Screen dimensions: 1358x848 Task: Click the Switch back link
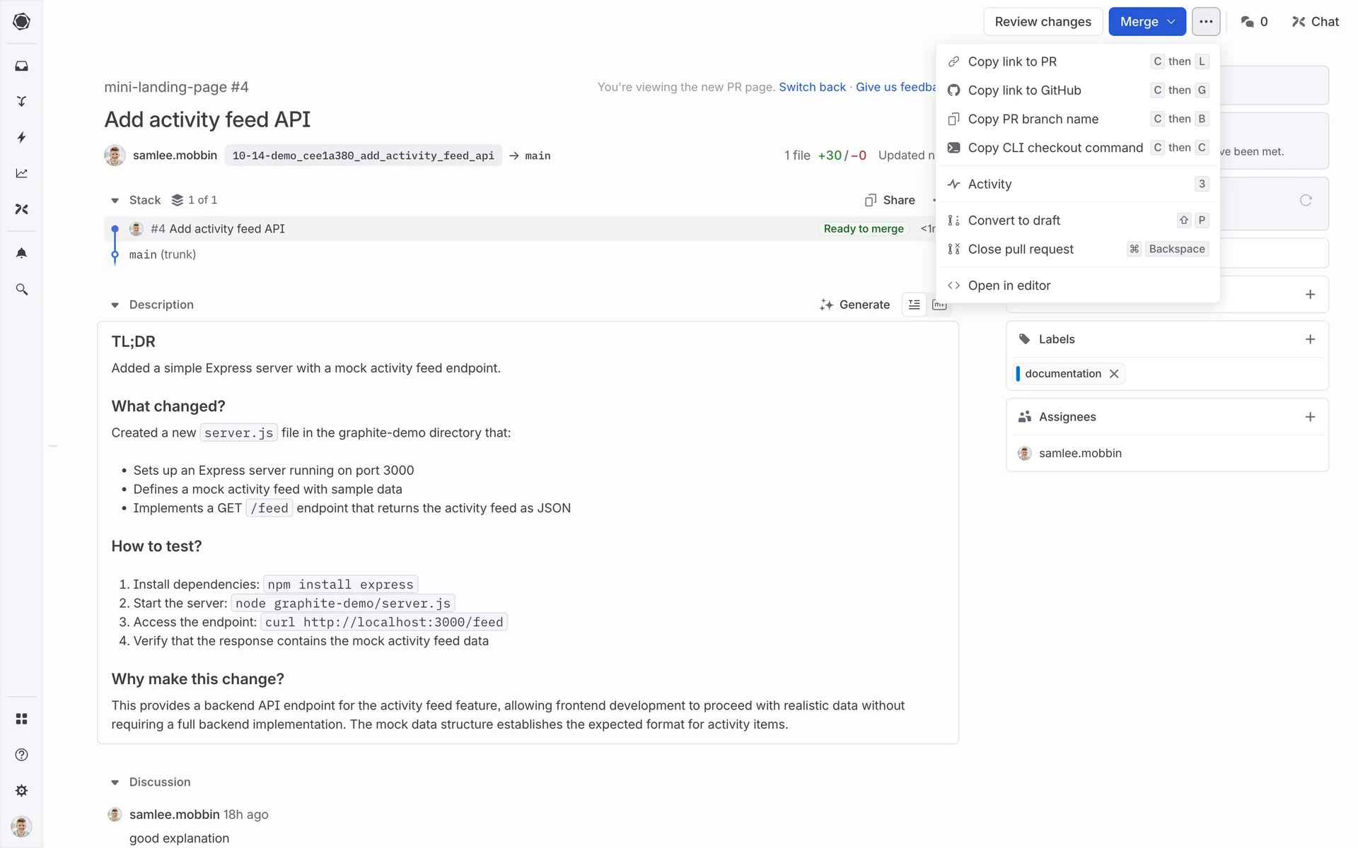click(812, 87)
